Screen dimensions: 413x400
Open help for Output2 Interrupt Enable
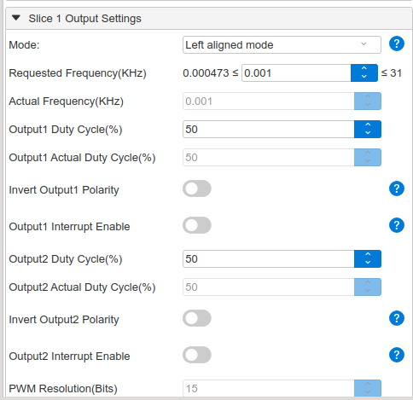click(x=397, y=355)
